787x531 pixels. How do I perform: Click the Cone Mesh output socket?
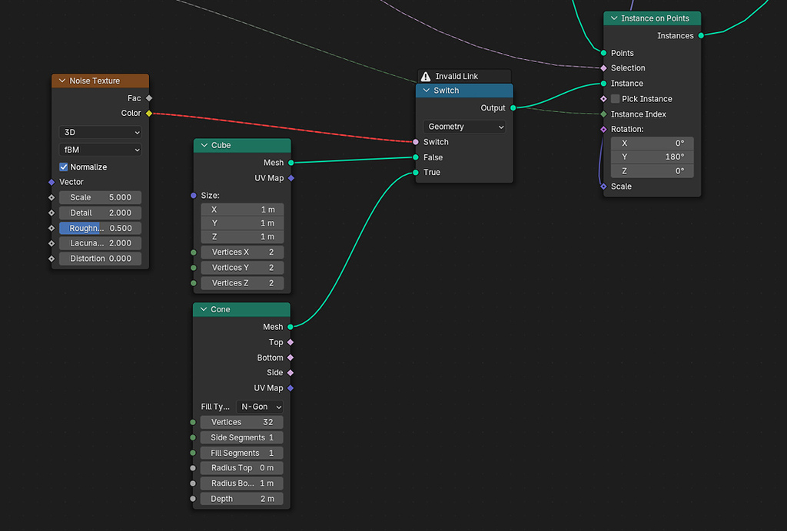click(291, 327)
